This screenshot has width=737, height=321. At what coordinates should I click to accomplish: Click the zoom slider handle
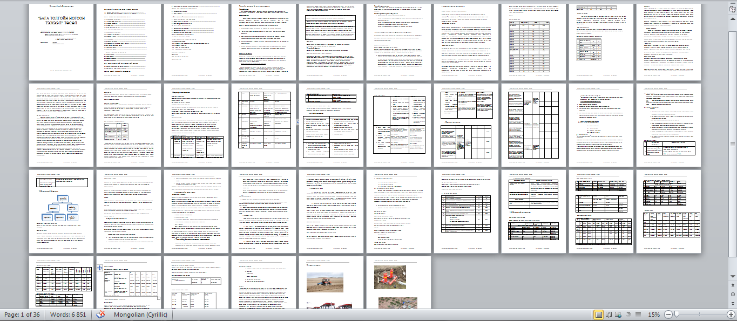[677, 315]
